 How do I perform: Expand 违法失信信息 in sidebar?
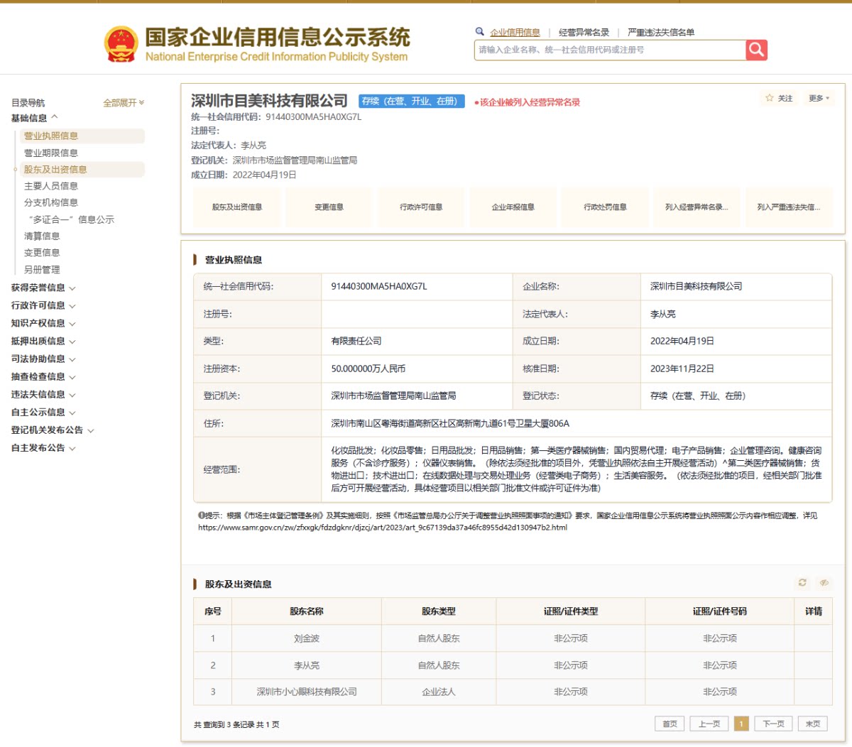(x=43, y=394)
